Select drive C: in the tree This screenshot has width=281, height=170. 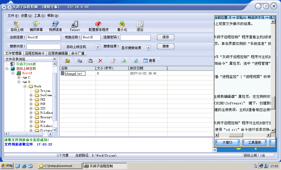pyautogui.click(x=29, y=77)
